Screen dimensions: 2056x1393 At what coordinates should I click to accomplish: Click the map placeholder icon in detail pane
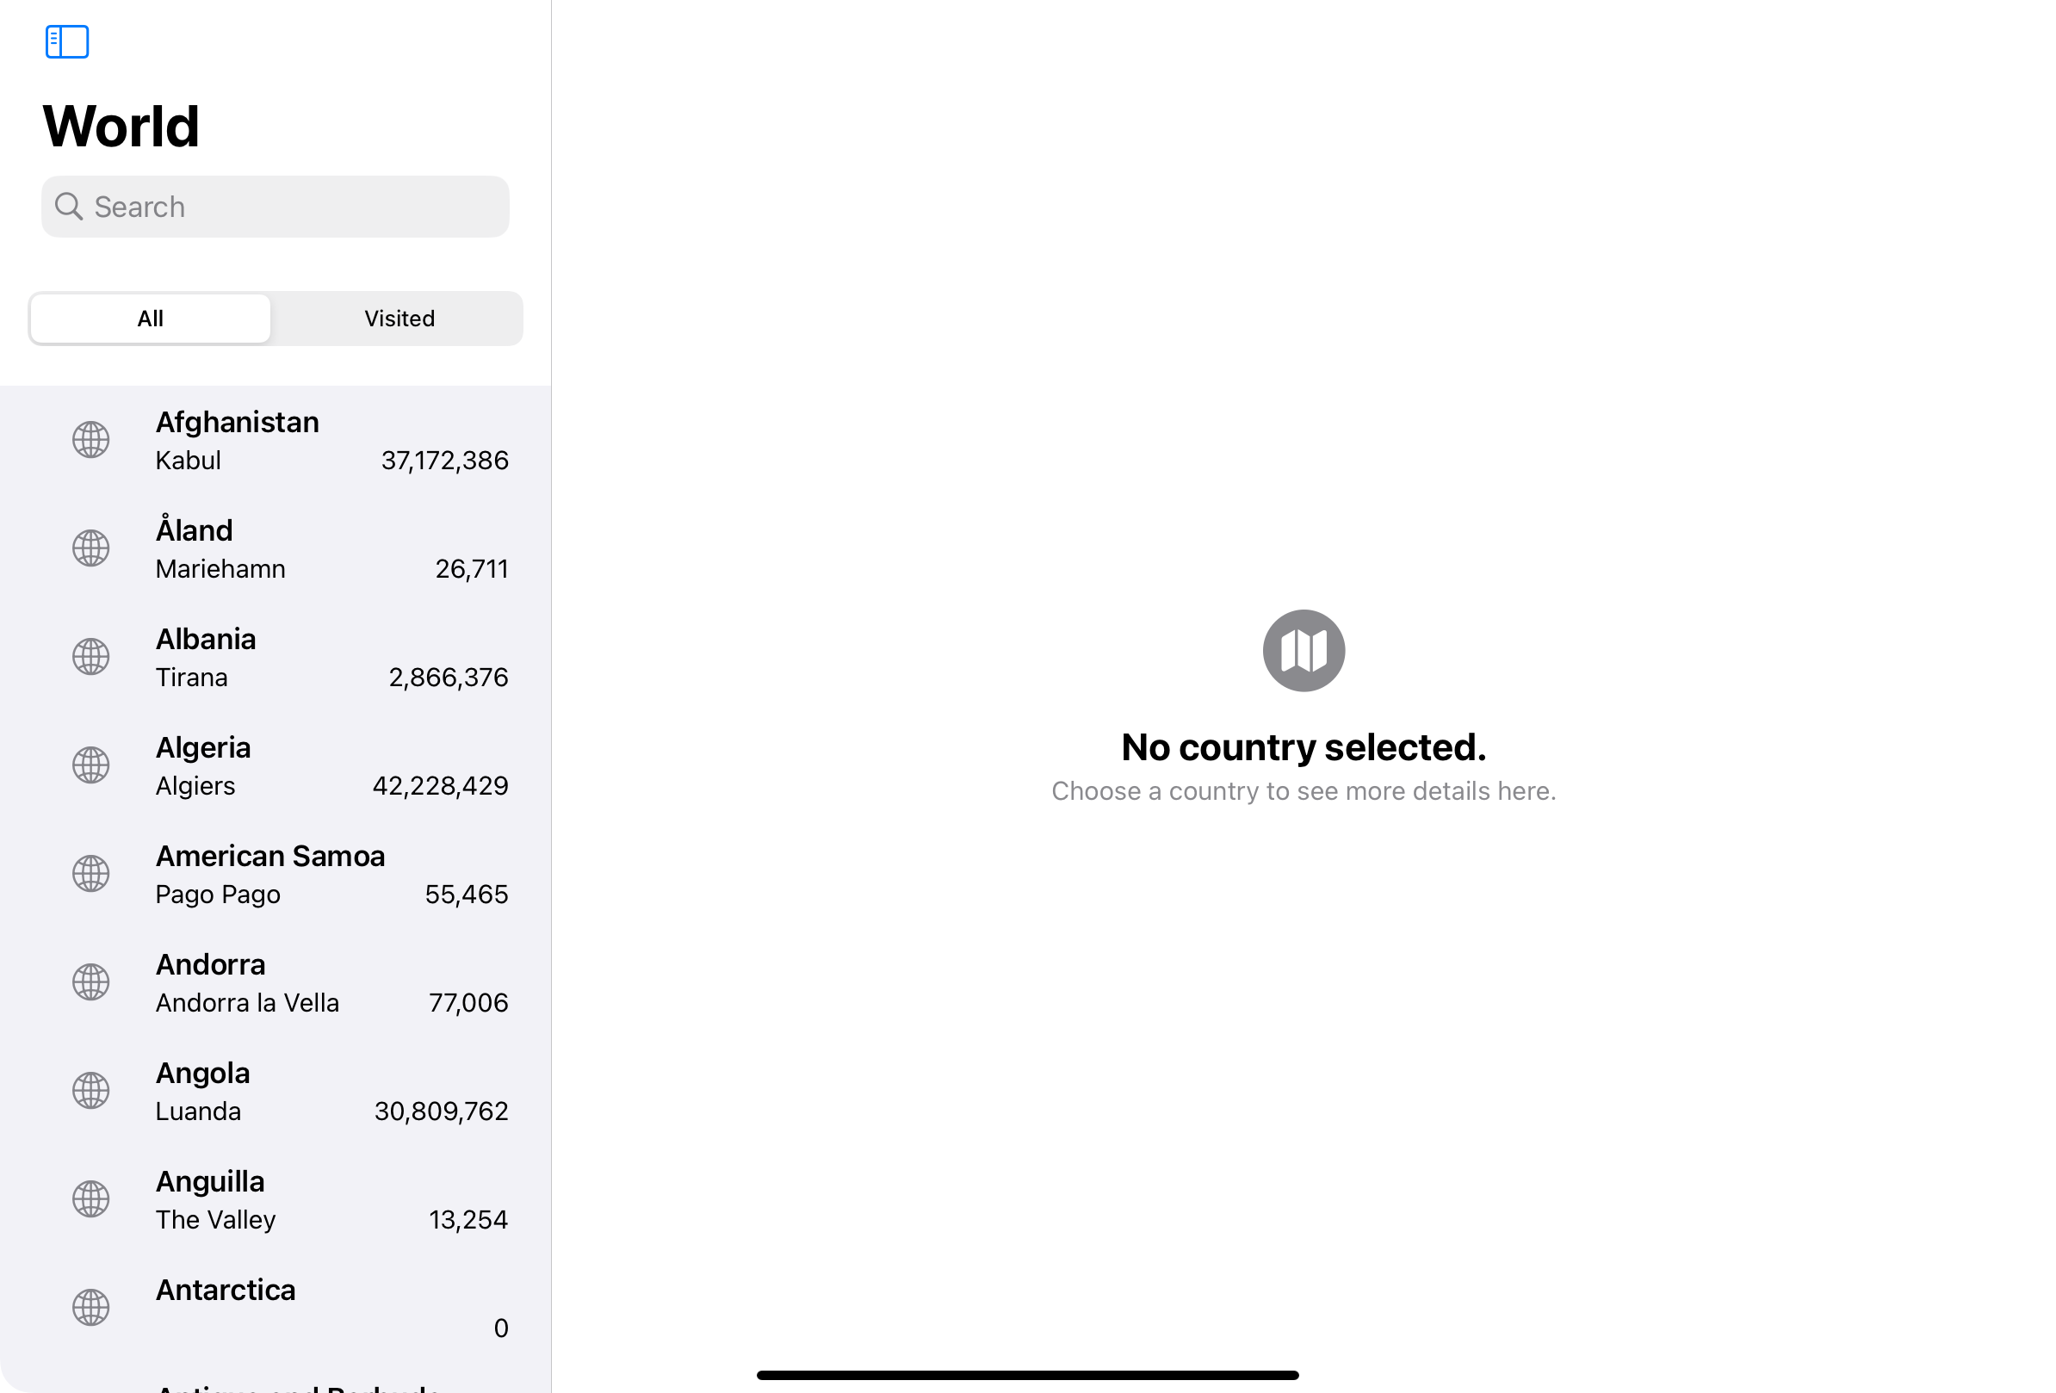tap(1304, 650)
